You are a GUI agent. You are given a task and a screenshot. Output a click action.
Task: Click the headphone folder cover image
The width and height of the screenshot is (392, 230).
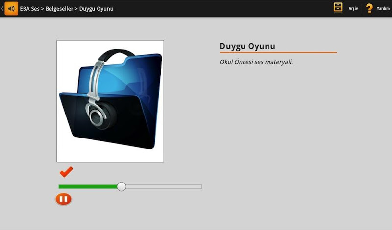point(110,101)
